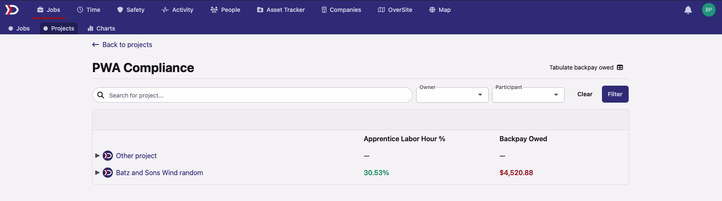Click the Other project logo icon
The width and height of the screenshot is (722, 201).
pyautogui.click(x=108, y=156)
